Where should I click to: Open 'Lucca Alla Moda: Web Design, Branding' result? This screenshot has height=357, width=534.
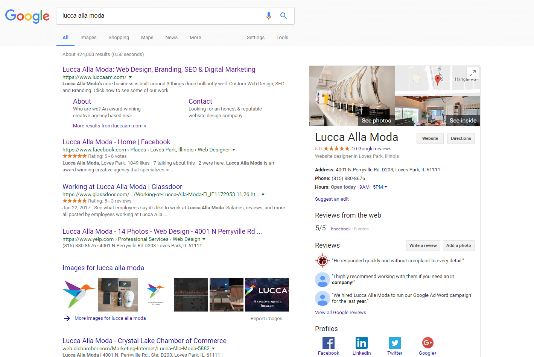pyautogui.click(x=159, y=70)
